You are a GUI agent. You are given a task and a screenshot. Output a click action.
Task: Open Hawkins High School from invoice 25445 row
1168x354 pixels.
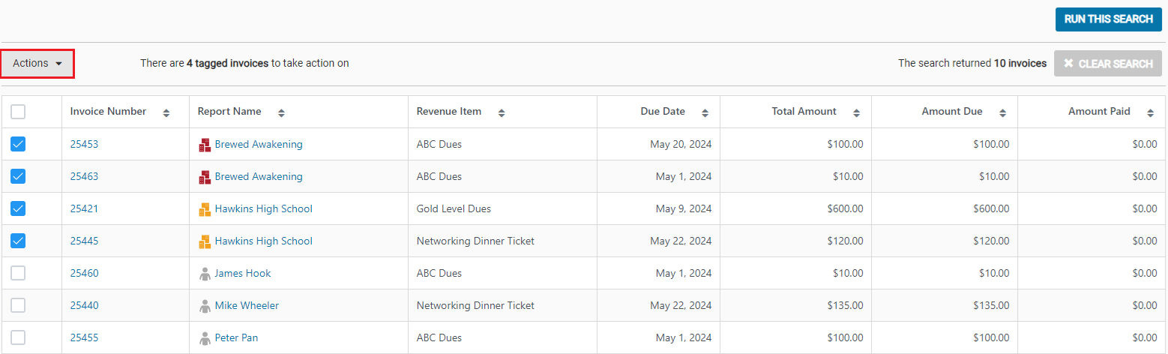[264, 241]
